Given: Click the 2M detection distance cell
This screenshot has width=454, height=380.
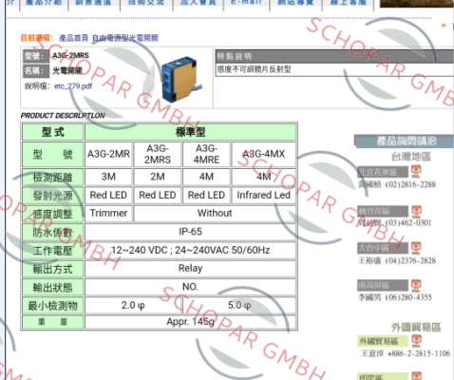Looking at the screenshot, I should (158, 177).
